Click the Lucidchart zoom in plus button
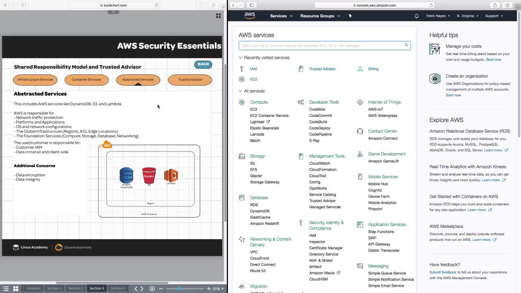This screenshot has width=521, height=293. click(x=209, y=289)
